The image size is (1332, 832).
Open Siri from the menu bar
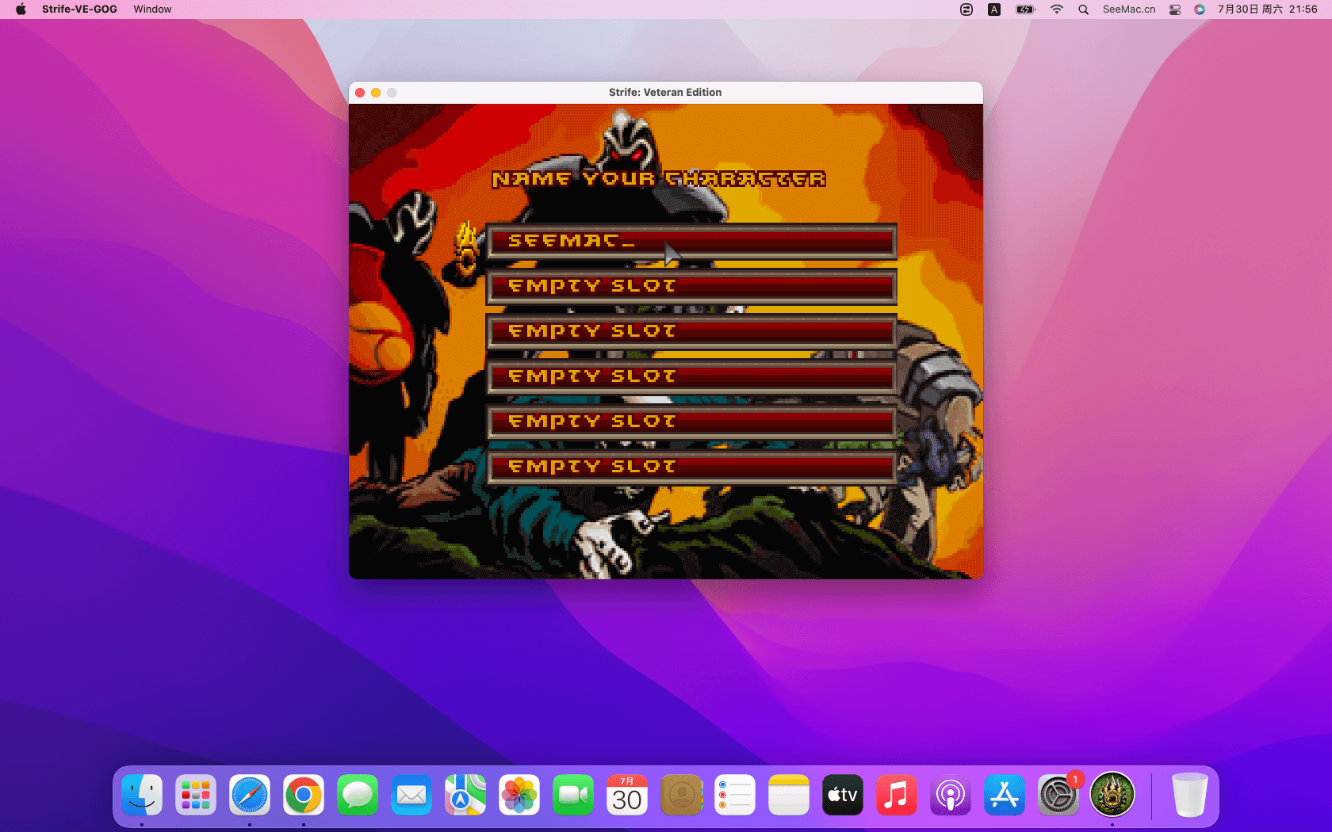click(1200, 10)
